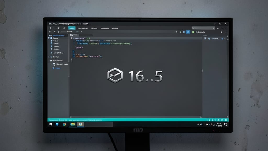
Task: Click the bell-shaped icon near the kebab menu
Action: pyautogui.click(x=221, y=32)
